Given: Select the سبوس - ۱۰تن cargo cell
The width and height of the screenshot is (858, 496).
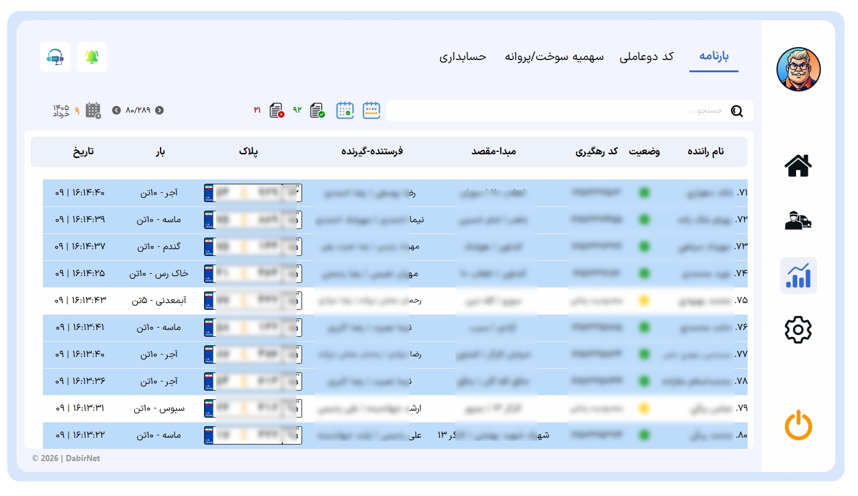Looking at the screenshot, I should (159, 408).
